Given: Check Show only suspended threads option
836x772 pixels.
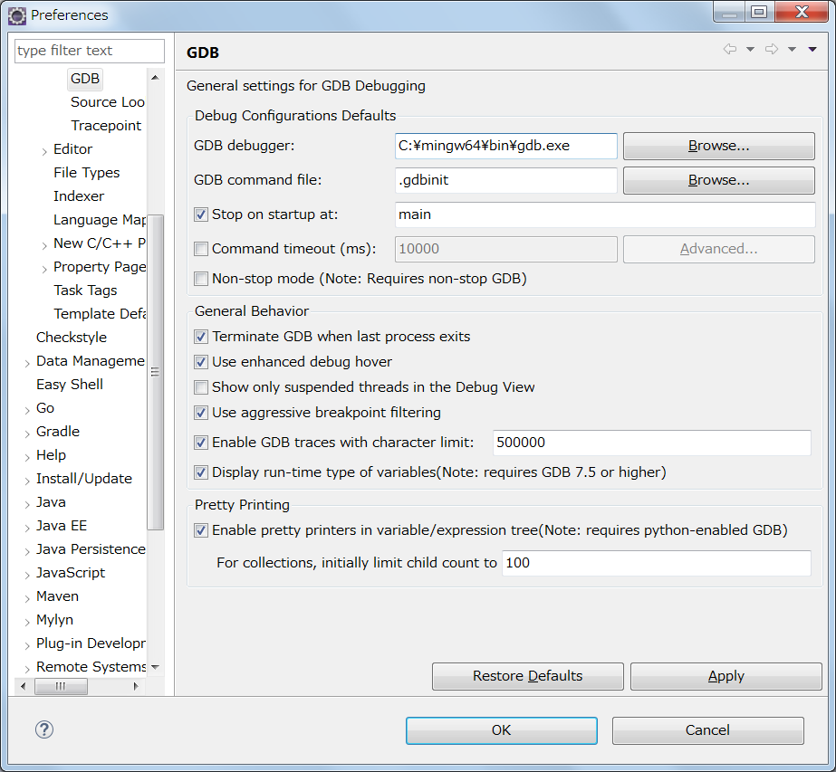Looking at the screenshot, I should point(200,387).
